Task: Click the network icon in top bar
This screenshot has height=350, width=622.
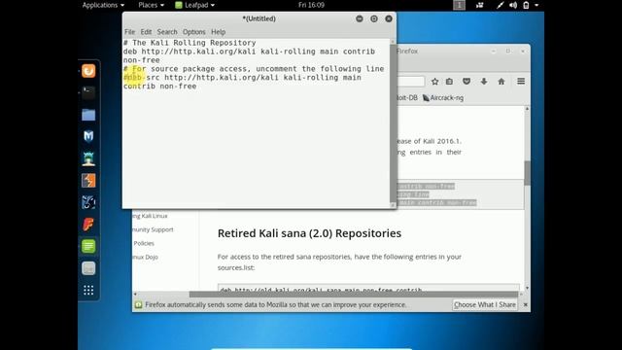Action: tap(501, 5)
